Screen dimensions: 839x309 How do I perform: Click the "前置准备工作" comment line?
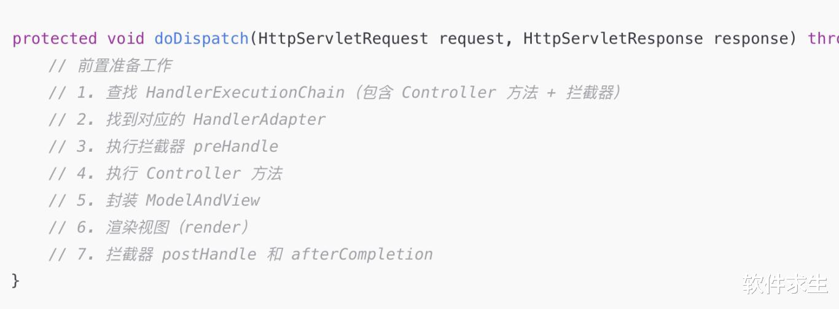124,66
